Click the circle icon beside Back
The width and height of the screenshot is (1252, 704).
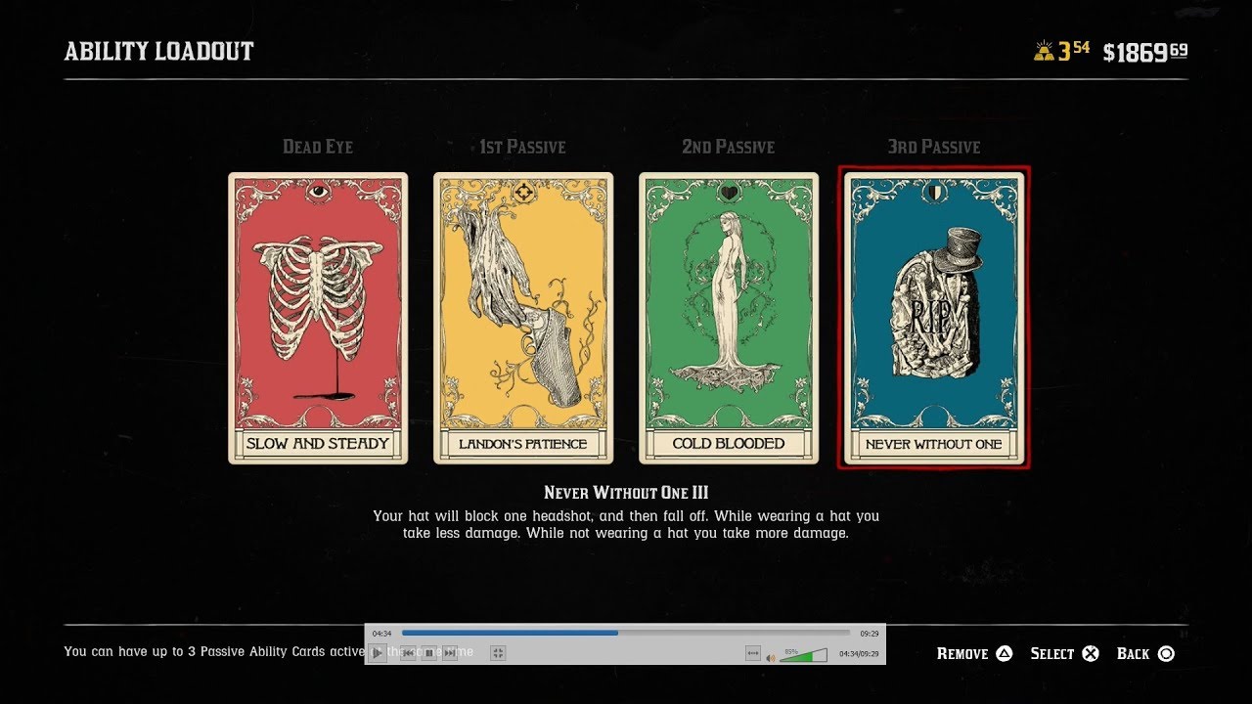click(x=1166, y=653)
